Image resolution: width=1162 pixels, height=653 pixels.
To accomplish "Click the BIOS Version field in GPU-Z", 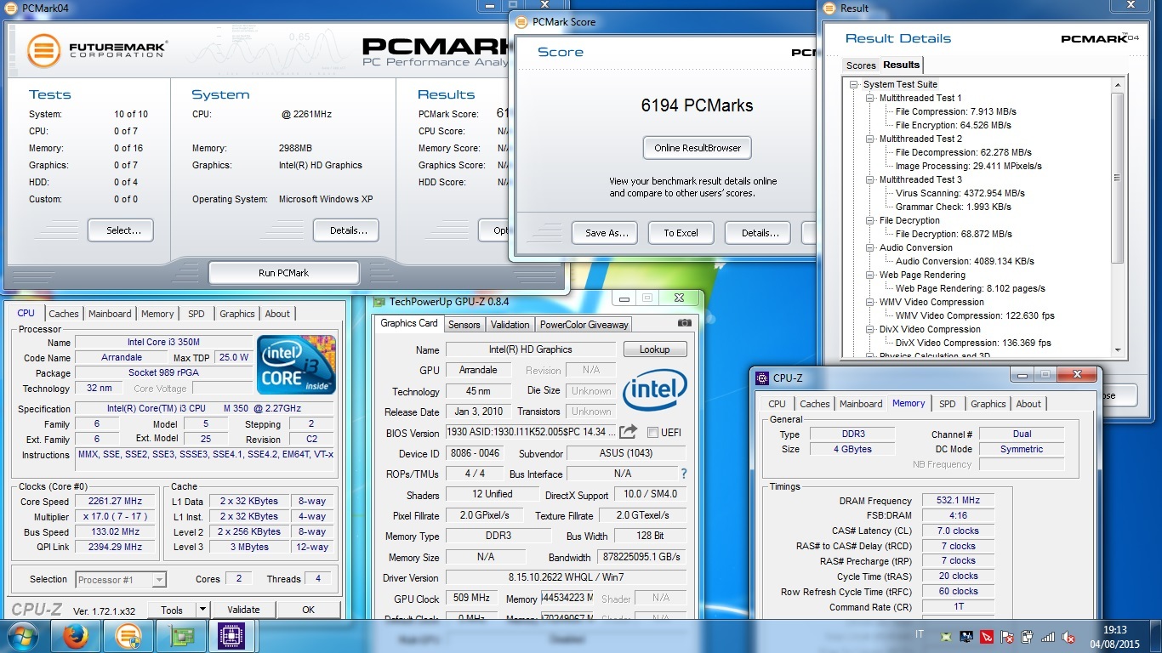I will [x=531, y=433].
